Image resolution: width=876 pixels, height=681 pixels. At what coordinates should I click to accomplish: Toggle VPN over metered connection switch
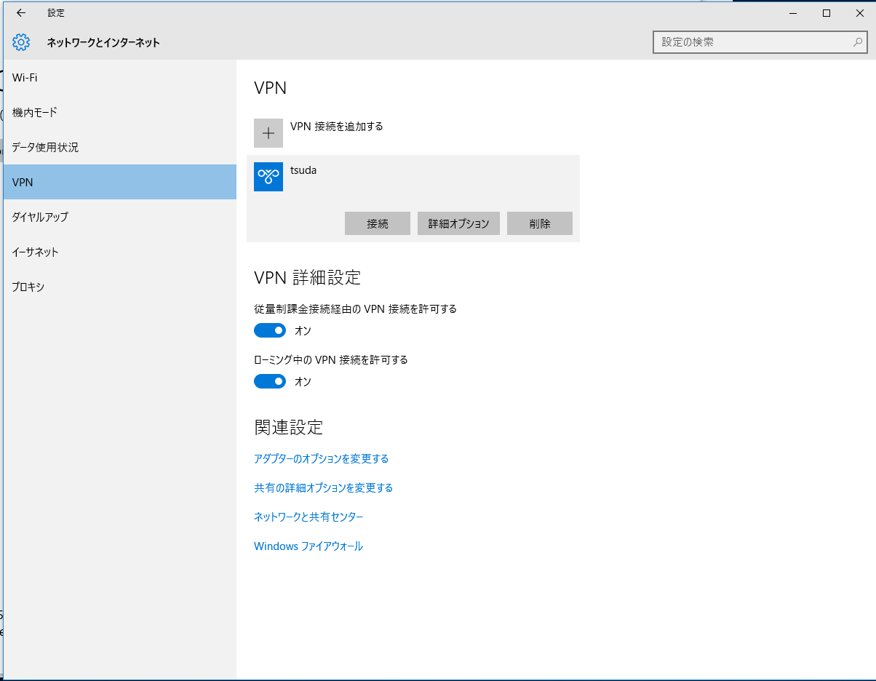point(270,331)
